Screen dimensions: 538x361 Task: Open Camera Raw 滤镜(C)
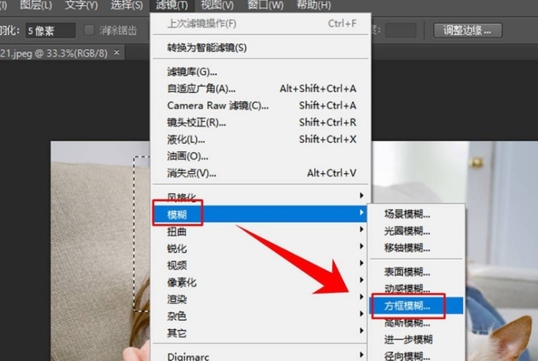click(x=261, y=105)
